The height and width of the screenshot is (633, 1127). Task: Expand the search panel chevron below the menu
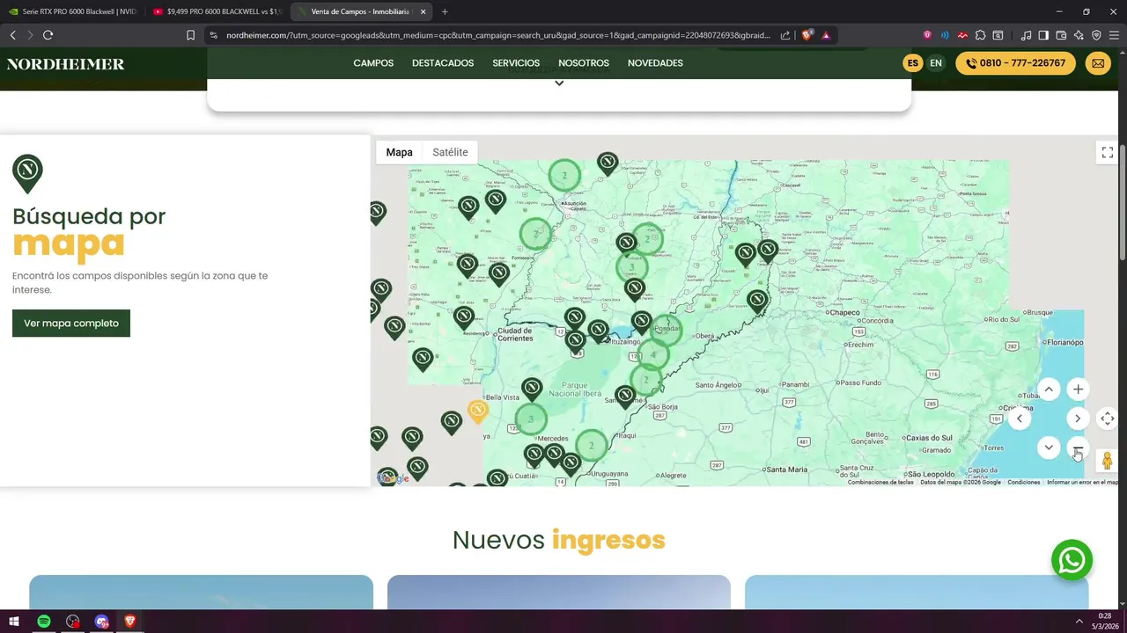(x=559, y=84)
